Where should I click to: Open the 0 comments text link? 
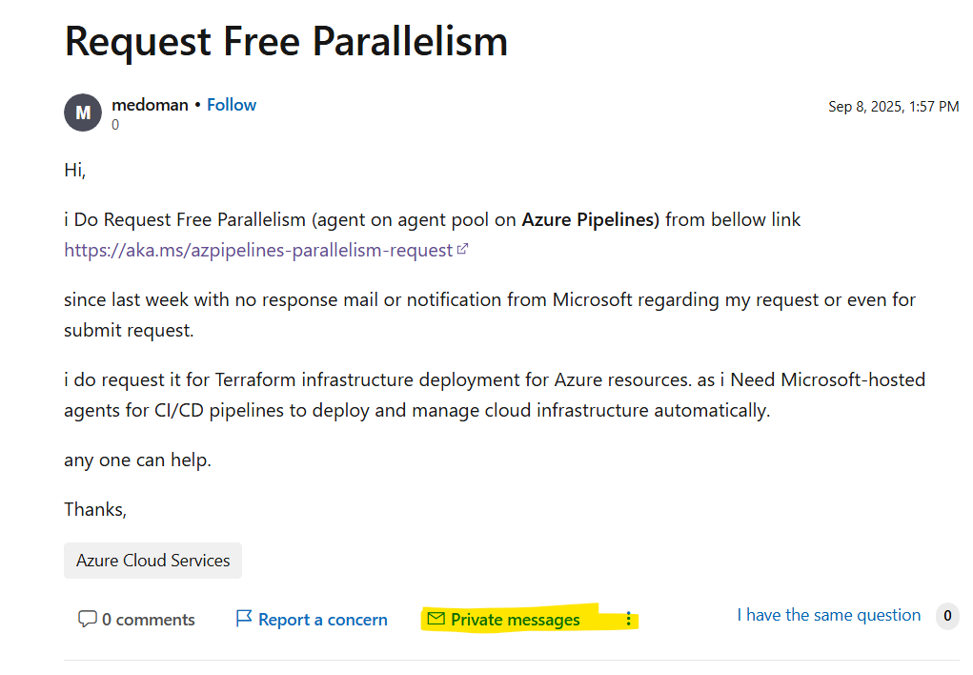pyautogui.click(x=148, y=620)
